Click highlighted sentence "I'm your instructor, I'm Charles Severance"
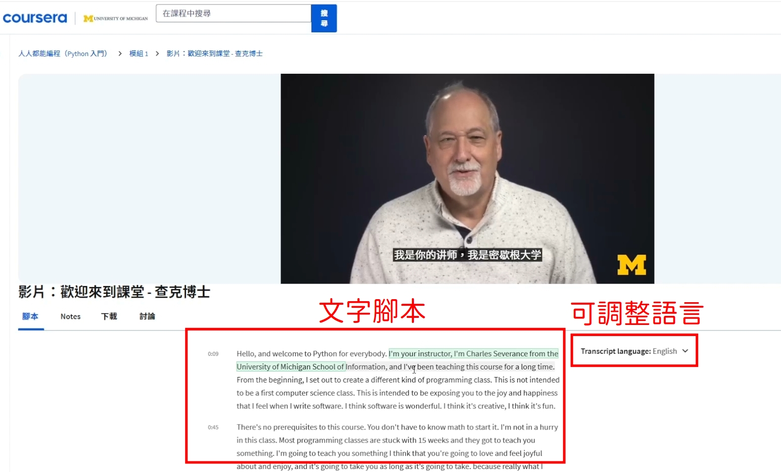The width and height of the screenshot is (781, 472). coord(458,354)
